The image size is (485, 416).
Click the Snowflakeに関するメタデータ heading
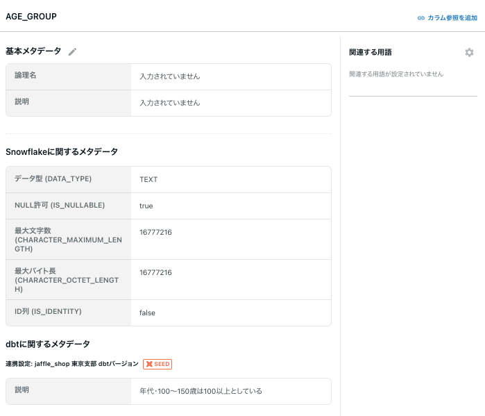tap(62, 151)
